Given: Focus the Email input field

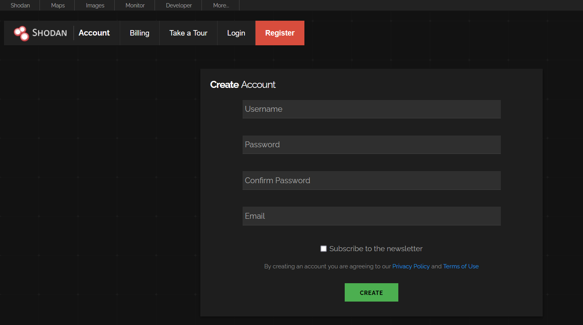Looking at the screenshot, I should 372,216.
